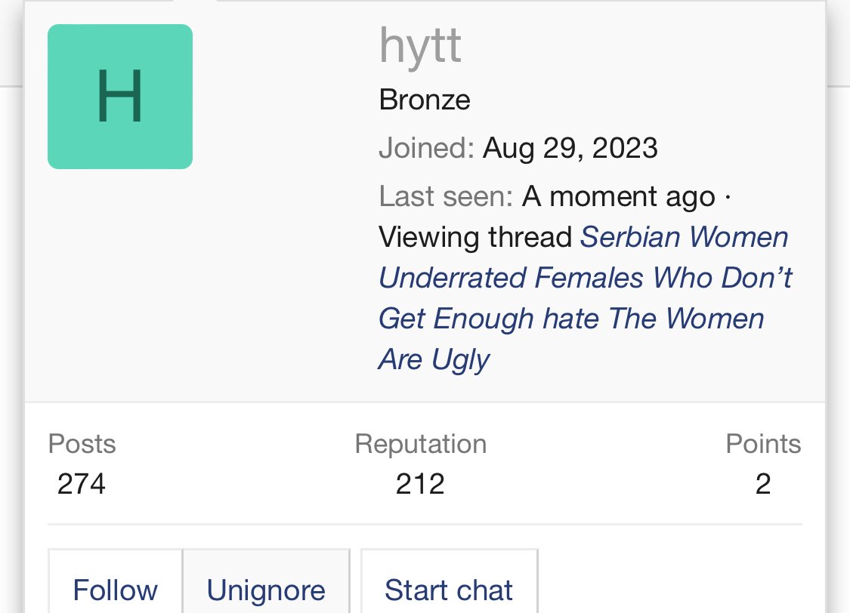Image resolution: width=850 pixels, height=613 pixels.
Task: Click the Reputation label
Action: click(x=420, y=444)
